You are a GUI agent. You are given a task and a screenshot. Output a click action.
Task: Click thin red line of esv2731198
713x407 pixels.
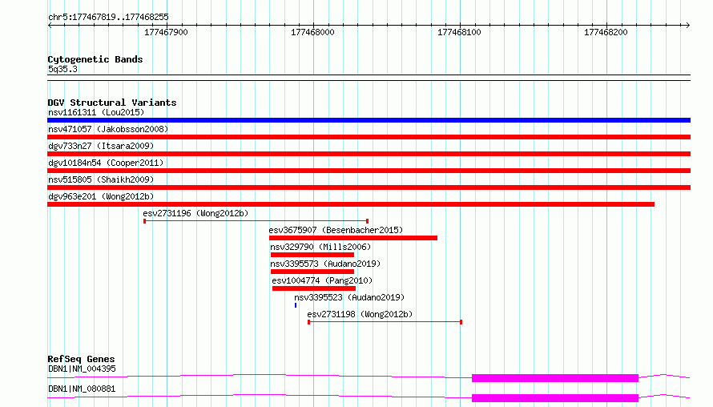coord(385,322)
